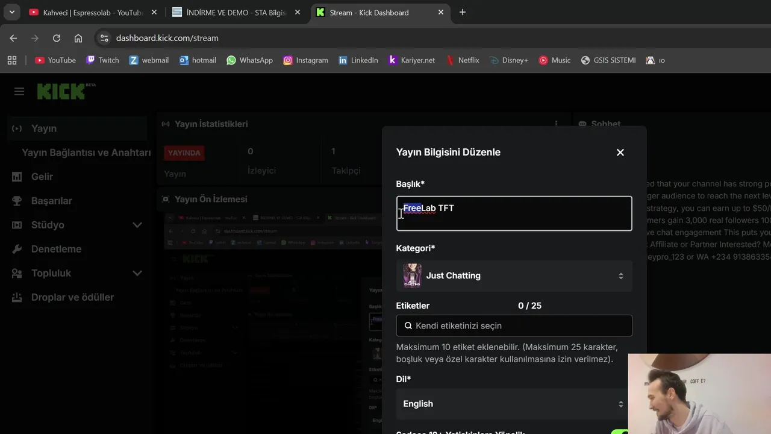The width and height of the screenshot is (771, 434).
Task: Switch to İNDİRME VE DEMO tab
Action: pos(236,12)
